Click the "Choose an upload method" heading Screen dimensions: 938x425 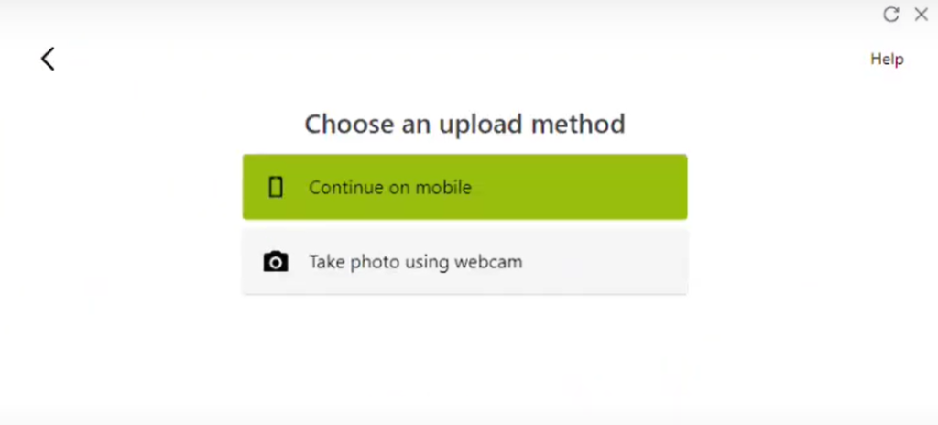(464, 124)
